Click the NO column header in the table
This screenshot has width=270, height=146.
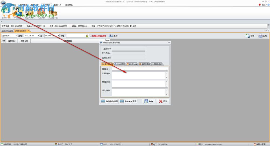click(x=3, y=41)
